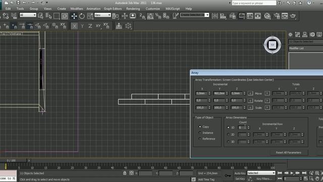This screenshot has width=323, height=182.
Task: Select the Select and Rotate tool
Action: pos(82,16)
